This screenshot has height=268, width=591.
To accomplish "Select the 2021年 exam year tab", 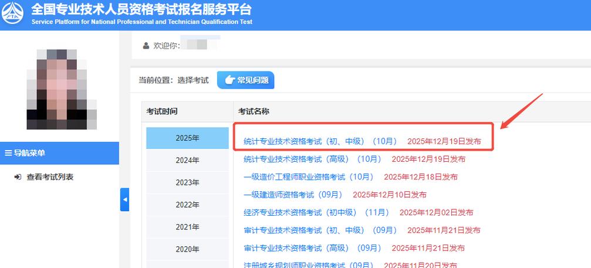I will (x=187, y=227).
